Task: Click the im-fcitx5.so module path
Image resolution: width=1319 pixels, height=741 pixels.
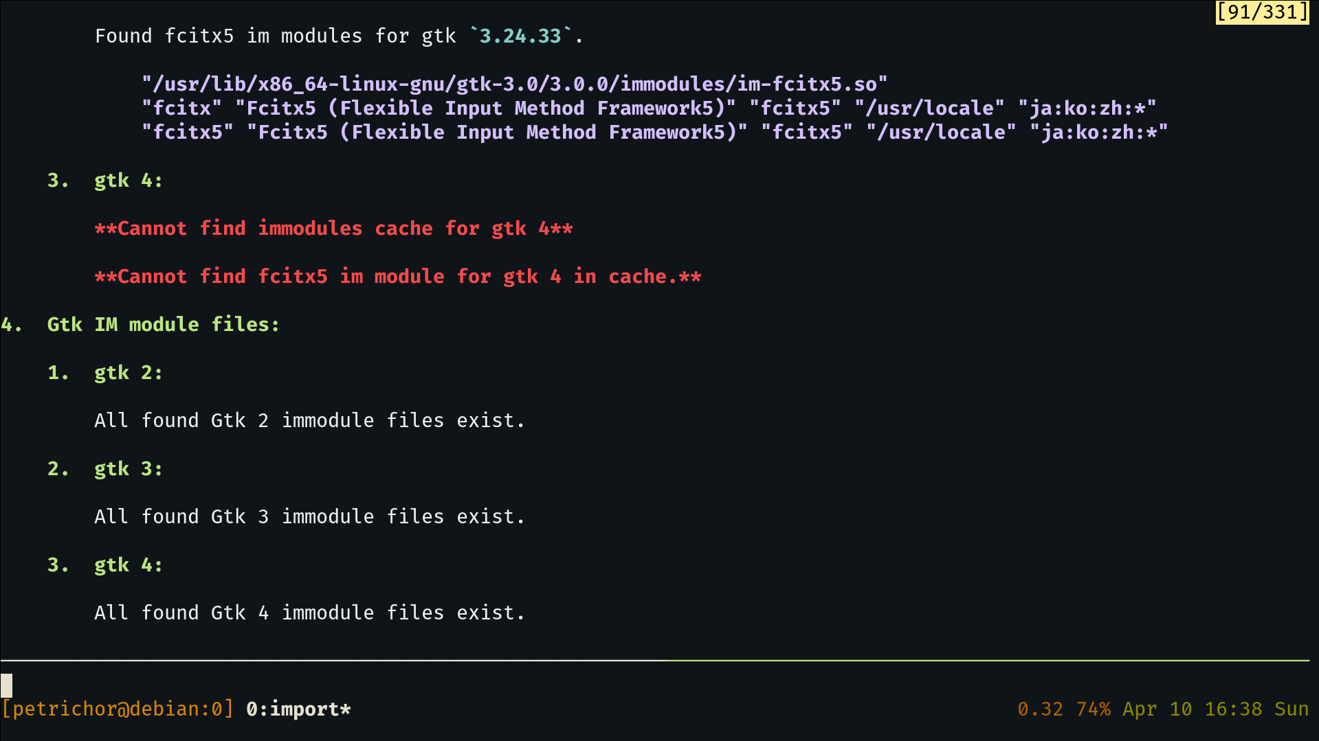Action: [514, 84]
